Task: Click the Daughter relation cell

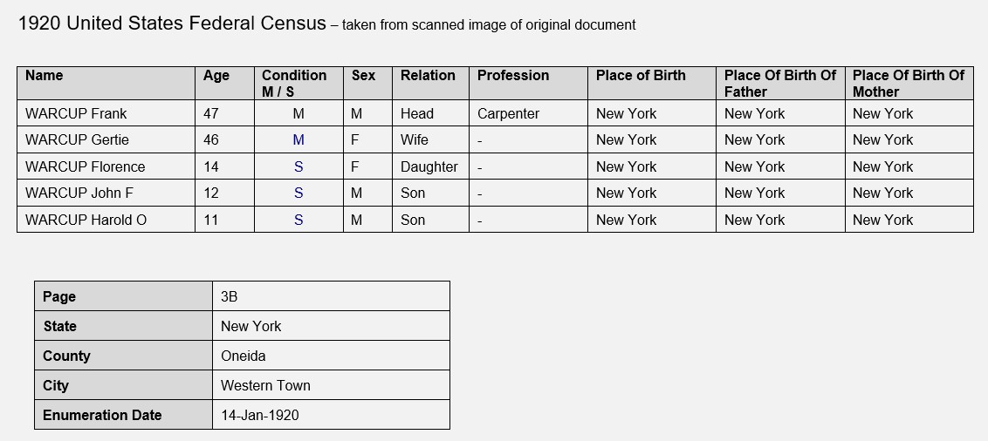Action: (x=430, y=166)
